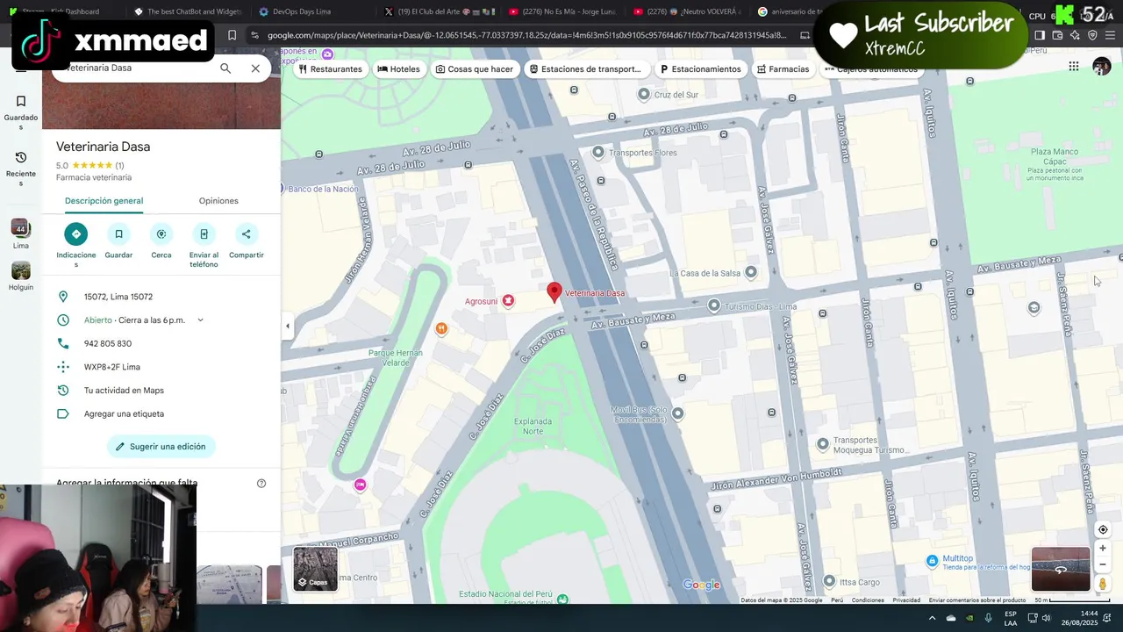Open the volume control in taskbar
The width and height of the screenshot is (1123, 632).
coord(1046,618)
